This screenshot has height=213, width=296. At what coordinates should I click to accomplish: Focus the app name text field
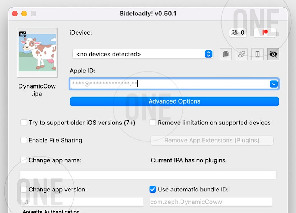pos(148,175)
